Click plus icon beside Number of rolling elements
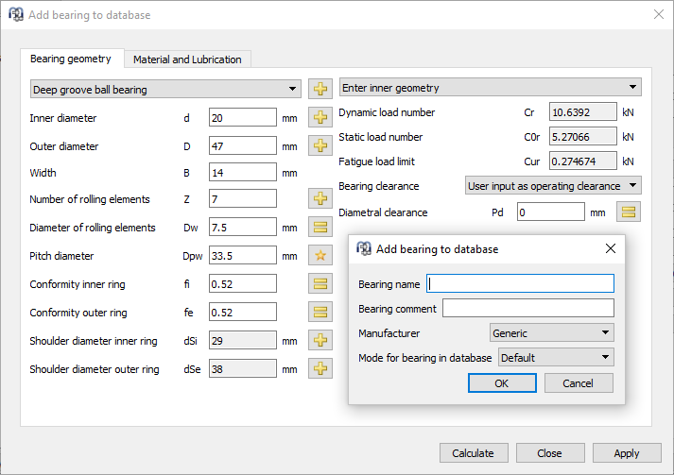 click(321, 199)
